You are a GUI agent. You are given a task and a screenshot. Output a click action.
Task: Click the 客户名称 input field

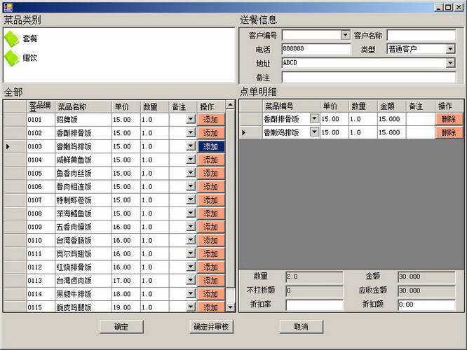point(421,35)
